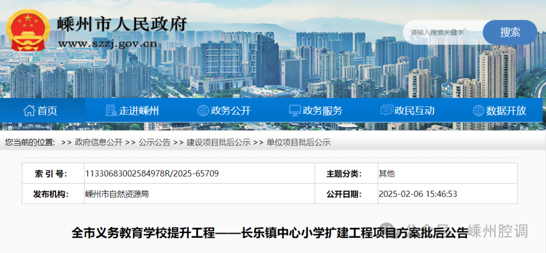This screenshot has height=253, width=546.
Task: Click the 主题分类 value 其他
Action: [387, 174]
